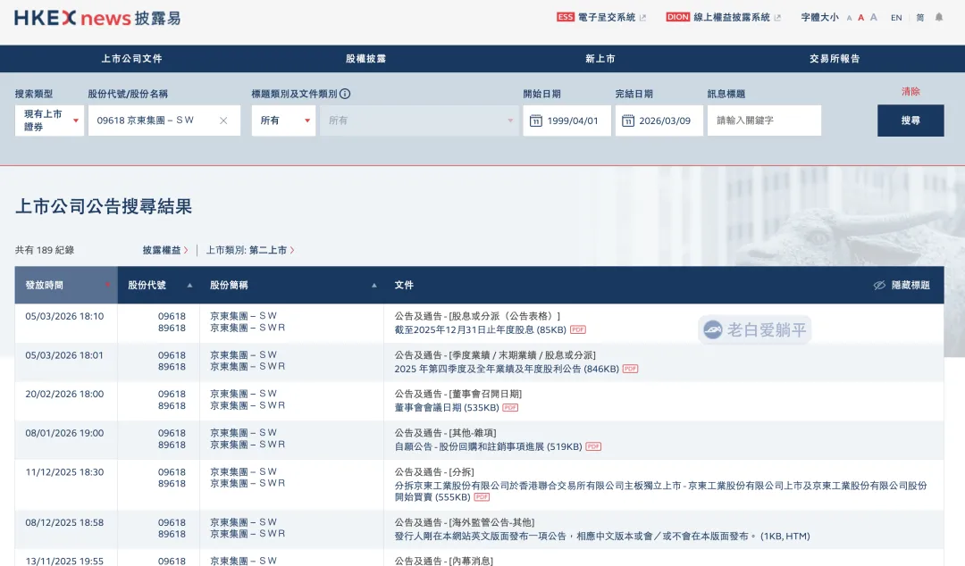Open the 上市公司文件 menu
Screen dimensions: 965x566
[131, 58]
